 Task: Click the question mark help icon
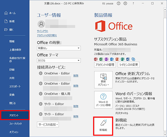point(133,3)
